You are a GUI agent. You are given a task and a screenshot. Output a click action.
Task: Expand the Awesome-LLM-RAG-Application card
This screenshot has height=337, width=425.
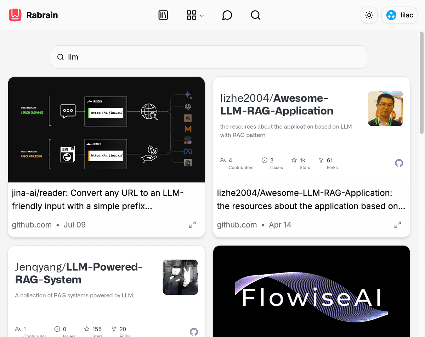click(398, 225)
